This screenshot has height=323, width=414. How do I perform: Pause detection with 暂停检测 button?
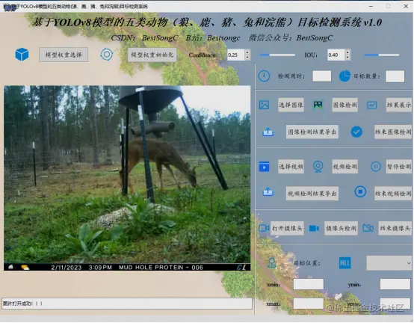coord(399,167)
